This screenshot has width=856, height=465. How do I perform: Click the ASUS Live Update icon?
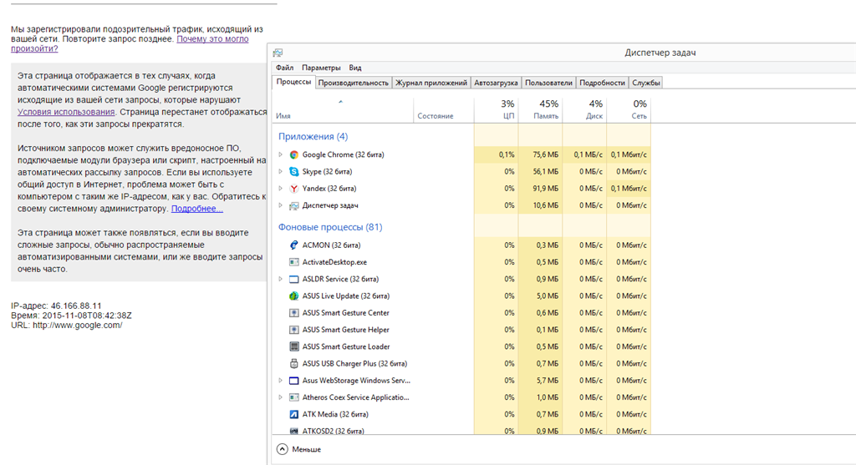pyautogui.click(x=293, y=296)
